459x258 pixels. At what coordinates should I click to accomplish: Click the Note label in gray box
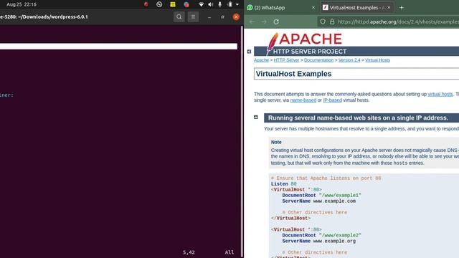(276, 142)
